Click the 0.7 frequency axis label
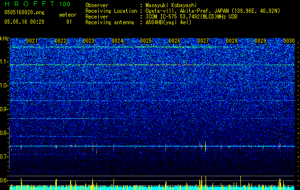Image resolution: width=300 pixels, height=190 pixels. coord(4,157)
